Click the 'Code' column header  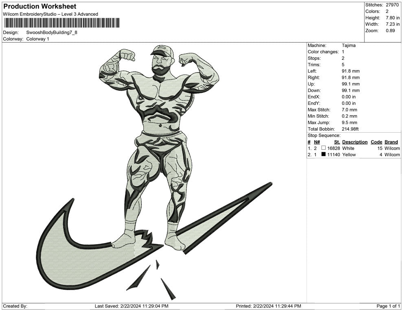coord(376,142)
